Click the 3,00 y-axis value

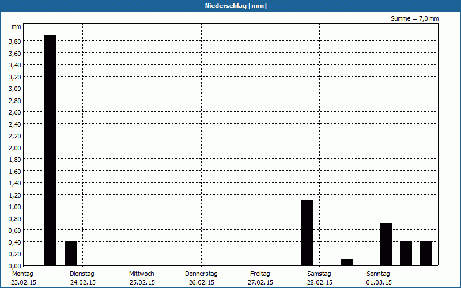pos(15,89)
